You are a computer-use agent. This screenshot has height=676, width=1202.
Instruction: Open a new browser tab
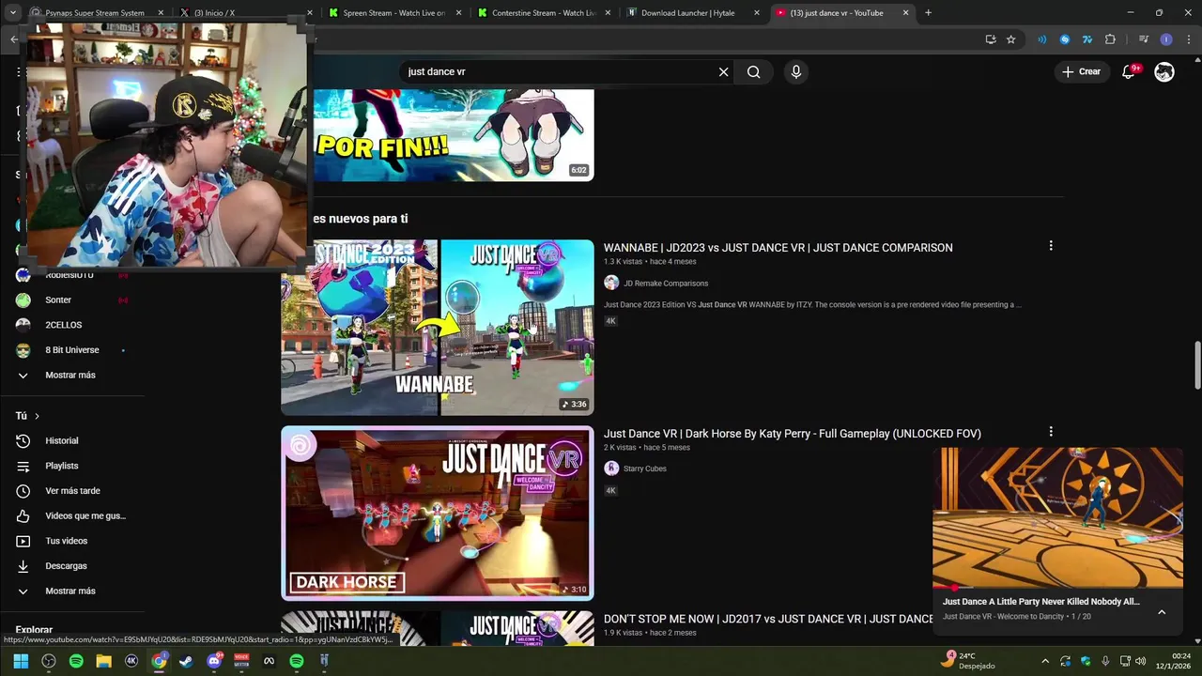(928, 13)
